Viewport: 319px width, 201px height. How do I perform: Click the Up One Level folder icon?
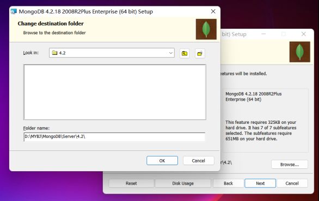pos(185,53)
